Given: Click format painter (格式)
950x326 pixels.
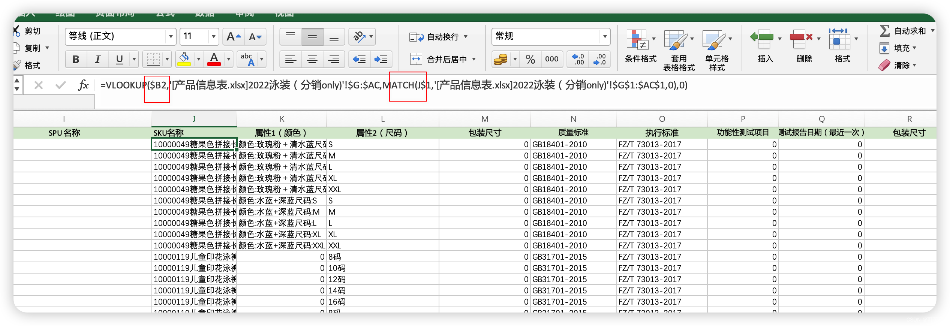Looking at the screenshot, I should click(x=27, y=65).
